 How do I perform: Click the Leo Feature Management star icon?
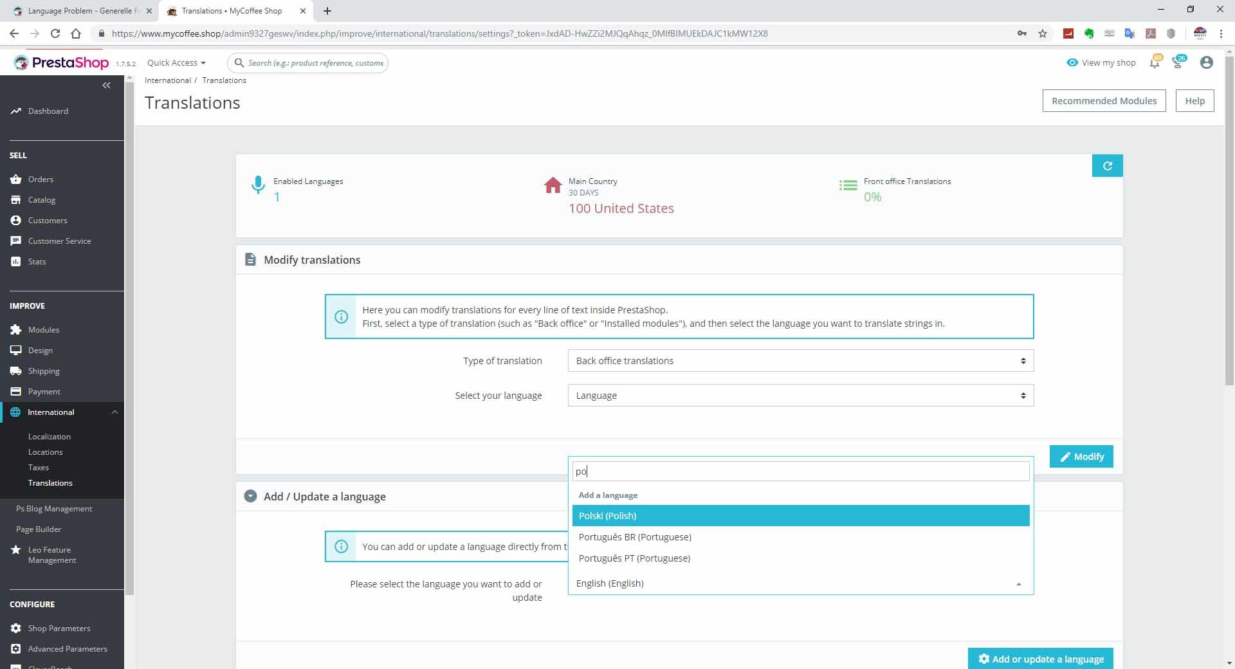tap(16, 550)
